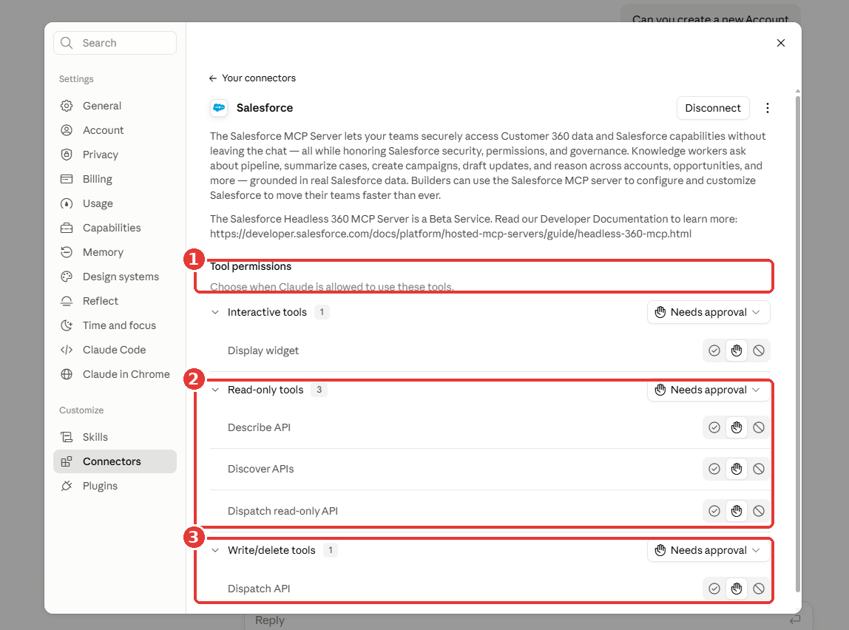The height and width of the screenshot is (630, 849).
Task: Set Dispatch read-only API to always allow
Action: (714, 511)
